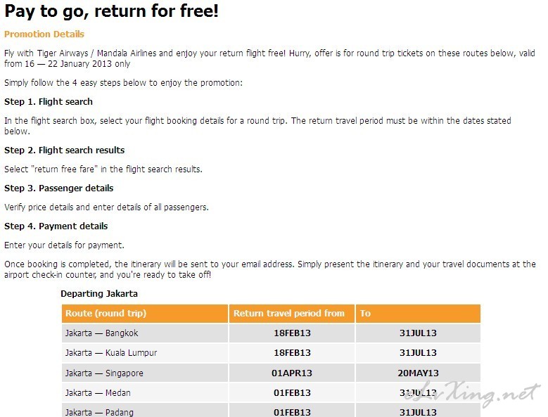Click the Step 3. Passenger details heading

point(58,188)
